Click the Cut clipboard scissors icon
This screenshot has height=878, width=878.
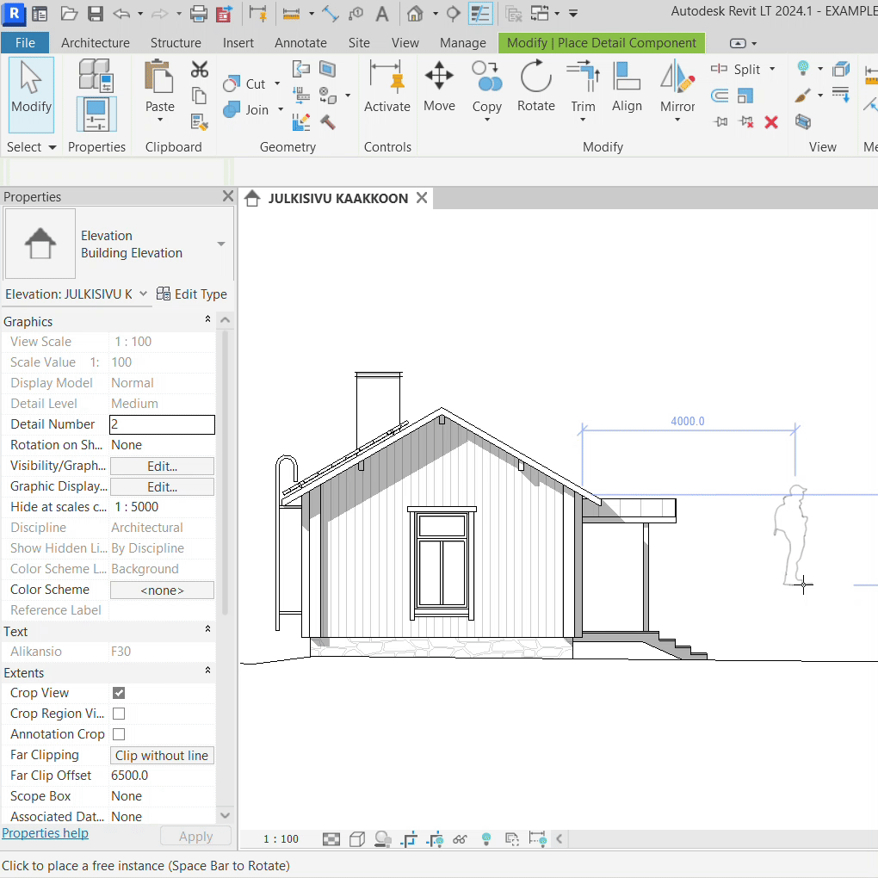[200, 70]
